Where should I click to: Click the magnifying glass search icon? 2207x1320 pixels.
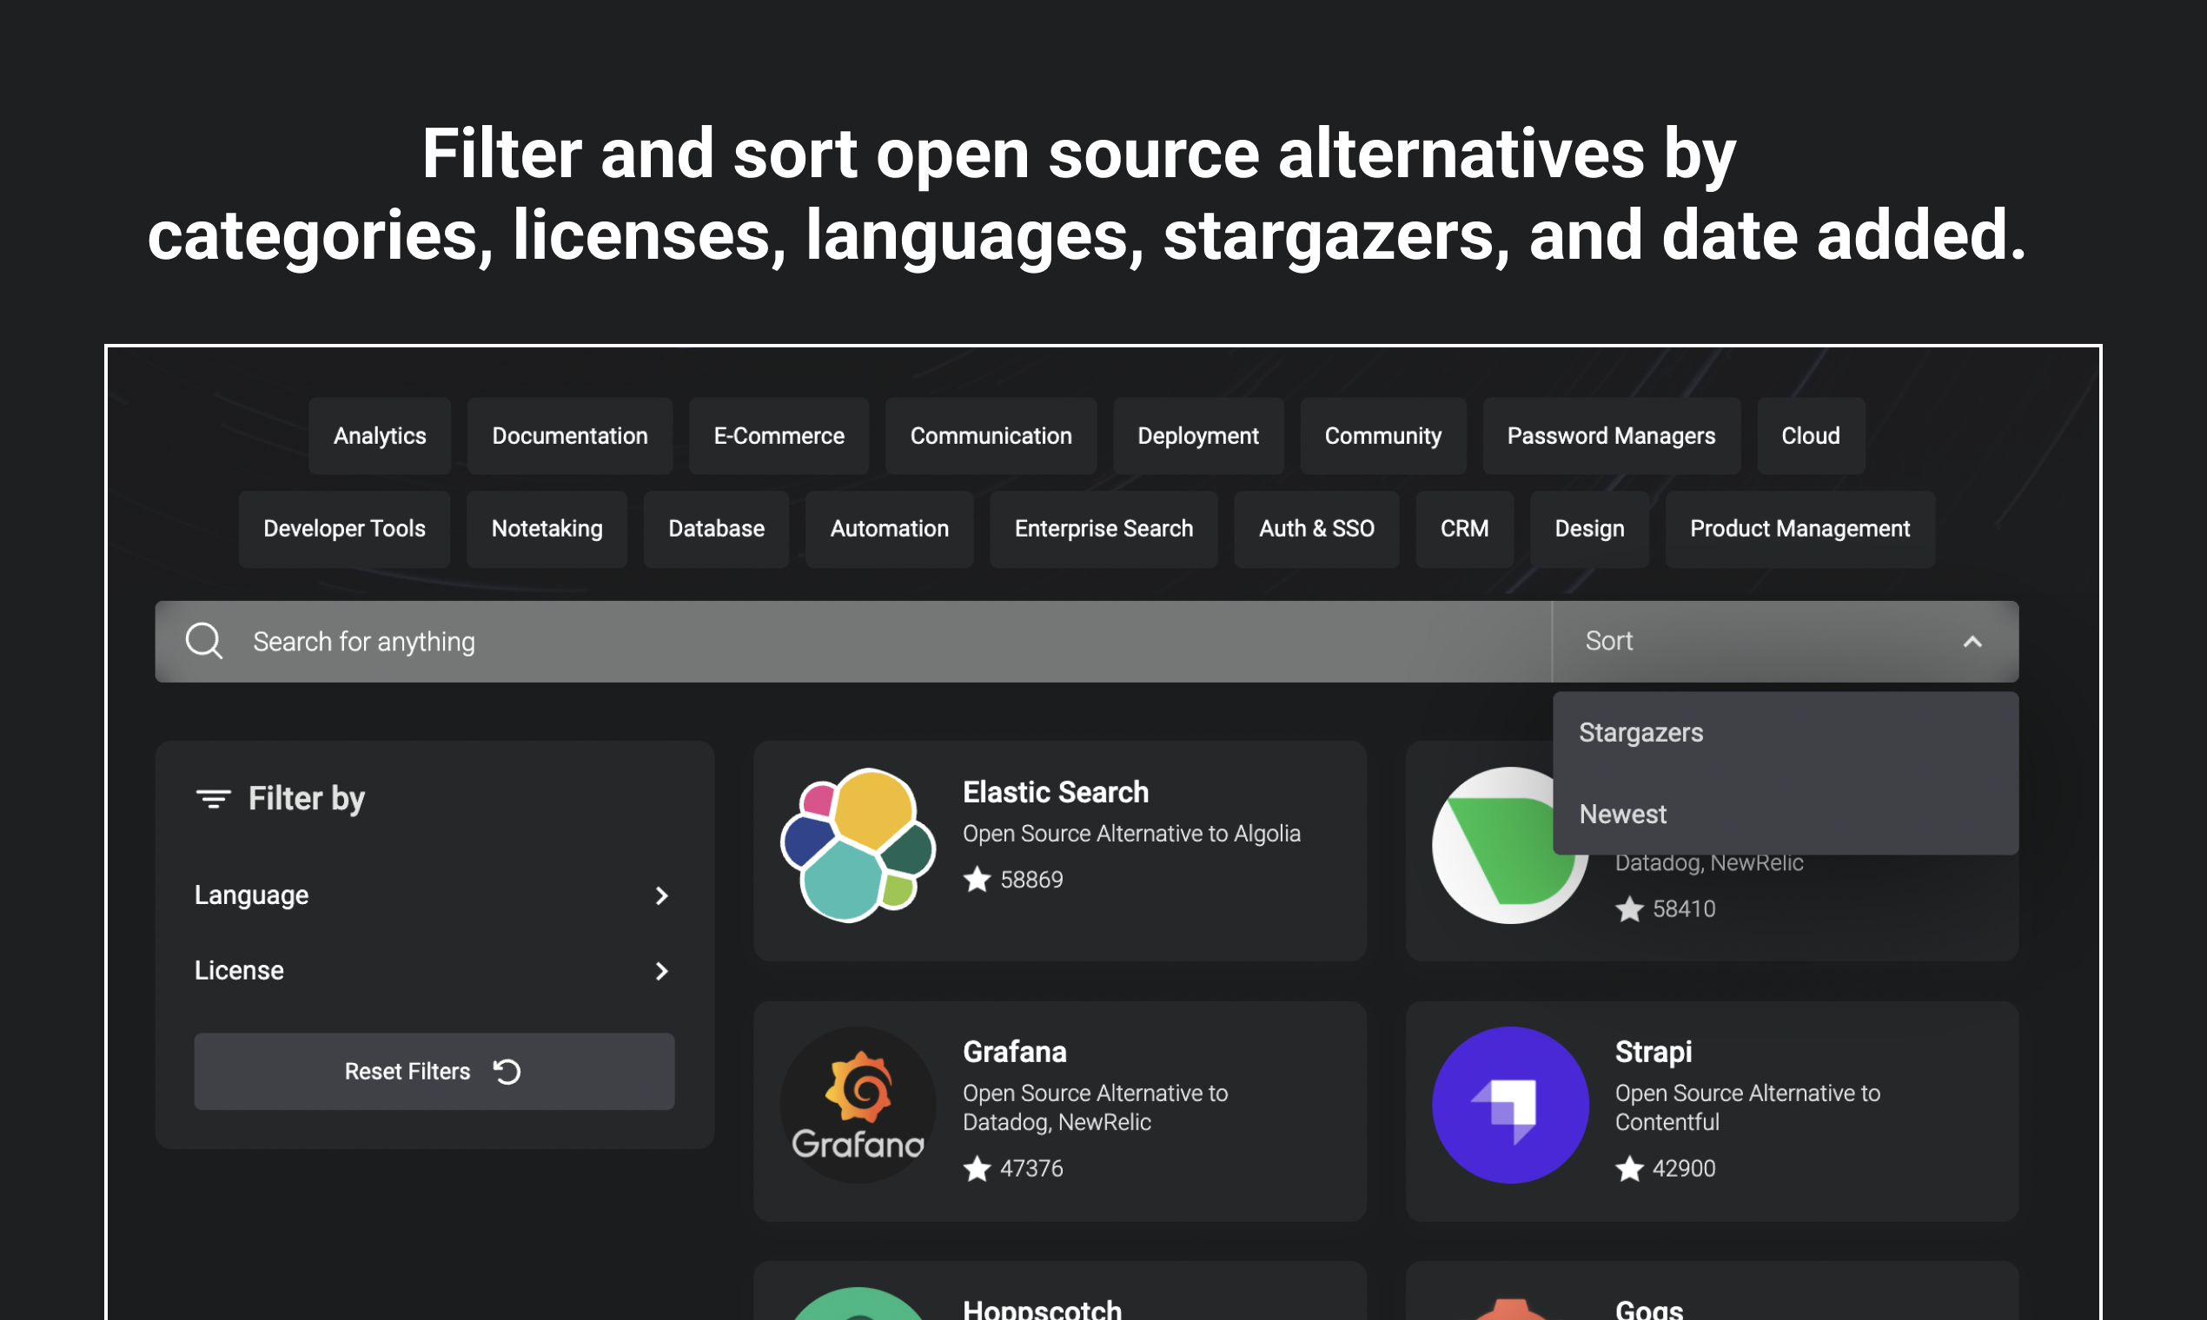pyautogui.click(x=204, y=641)
